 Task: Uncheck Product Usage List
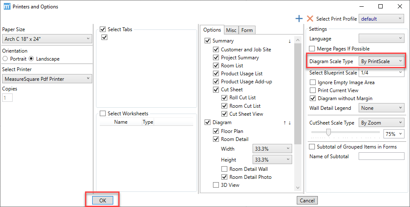[x=216, y=74]
